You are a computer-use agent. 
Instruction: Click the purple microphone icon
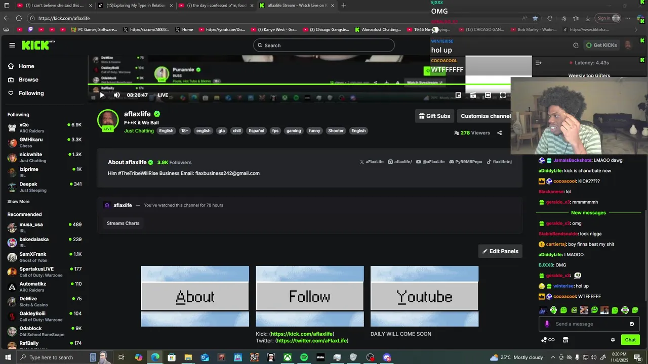[547, 324]
